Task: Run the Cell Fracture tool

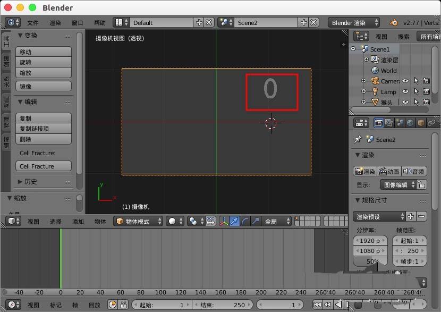Action: [x=43, y=166]
